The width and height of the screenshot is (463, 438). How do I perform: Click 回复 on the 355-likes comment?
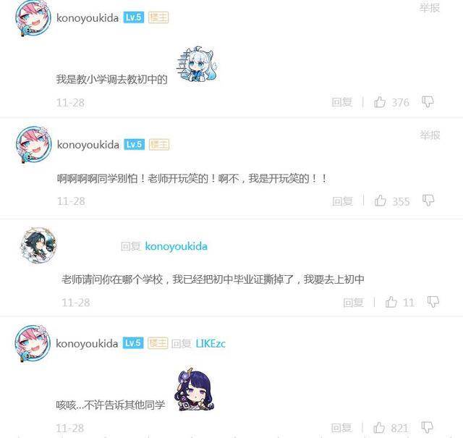pyautogui.click(x=342, y=201)
